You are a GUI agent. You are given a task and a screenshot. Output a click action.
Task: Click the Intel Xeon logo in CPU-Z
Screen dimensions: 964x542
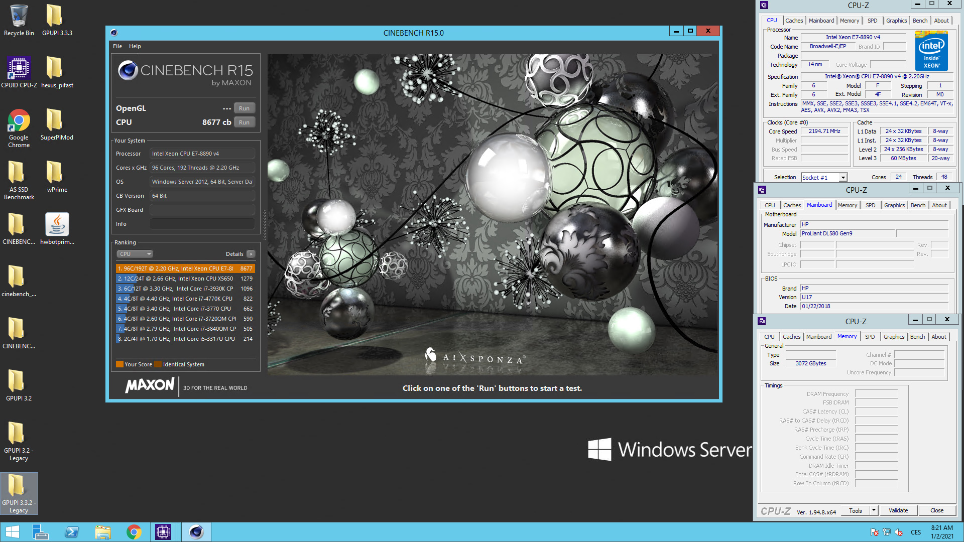[x=931, y=51]
